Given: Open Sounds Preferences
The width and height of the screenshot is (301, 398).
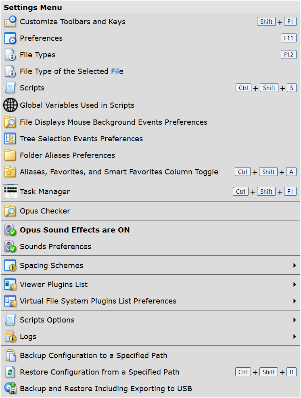Looking at the screenshot, I should (55, 247).
